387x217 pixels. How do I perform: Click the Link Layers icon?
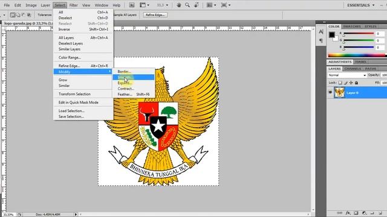point(340,213)
